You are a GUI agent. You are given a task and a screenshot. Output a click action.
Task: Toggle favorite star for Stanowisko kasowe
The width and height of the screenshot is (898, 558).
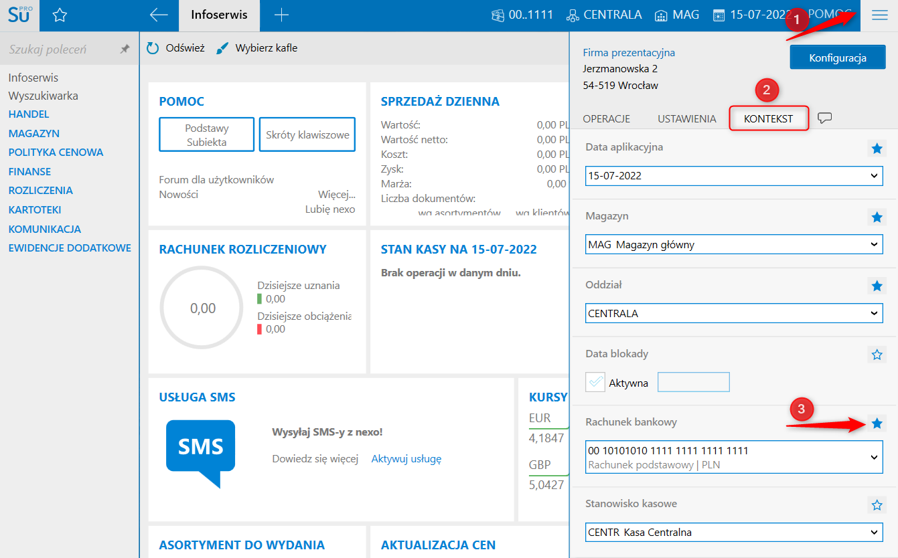[877, 504]
